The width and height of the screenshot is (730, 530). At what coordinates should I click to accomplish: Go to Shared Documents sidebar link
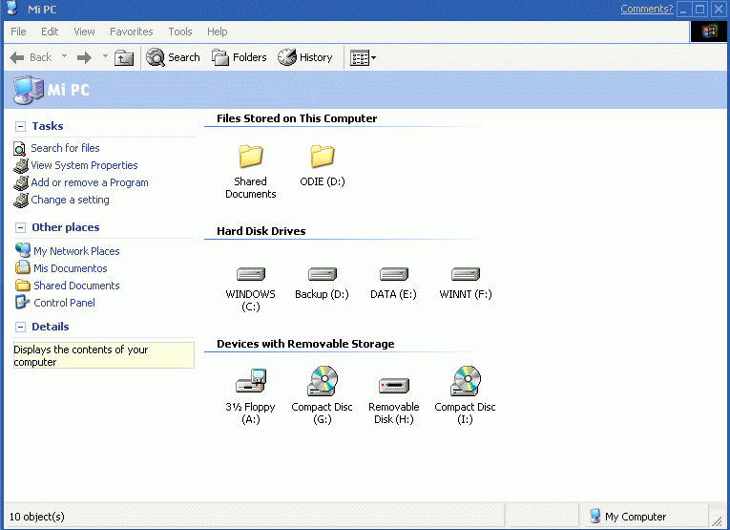[x=76, y=286]
